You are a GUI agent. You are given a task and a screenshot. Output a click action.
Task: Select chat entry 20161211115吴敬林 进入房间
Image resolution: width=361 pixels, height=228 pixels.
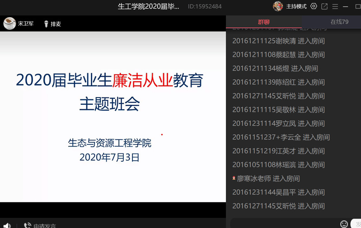[279, 110]
